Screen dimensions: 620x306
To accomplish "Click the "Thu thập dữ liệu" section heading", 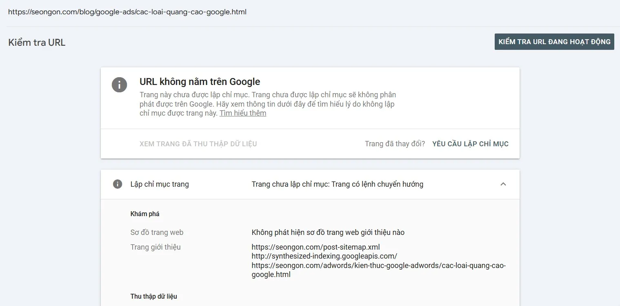I will coord(154,296).
